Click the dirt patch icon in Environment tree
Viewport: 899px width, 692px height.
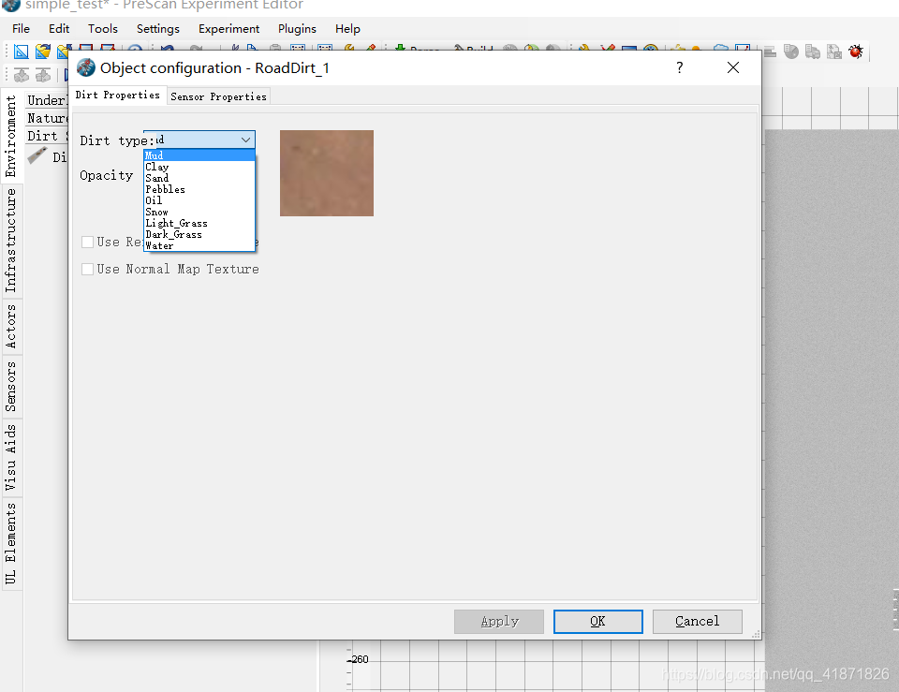pos(37,155)
